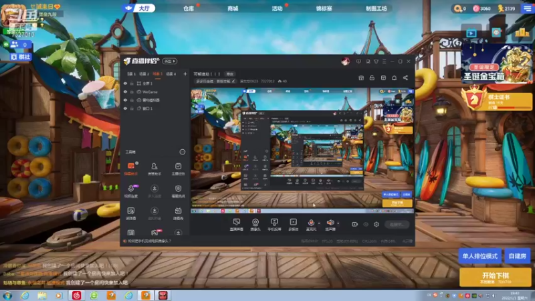
Task: Open streaming settings gear icon
Action: (377, 224)
